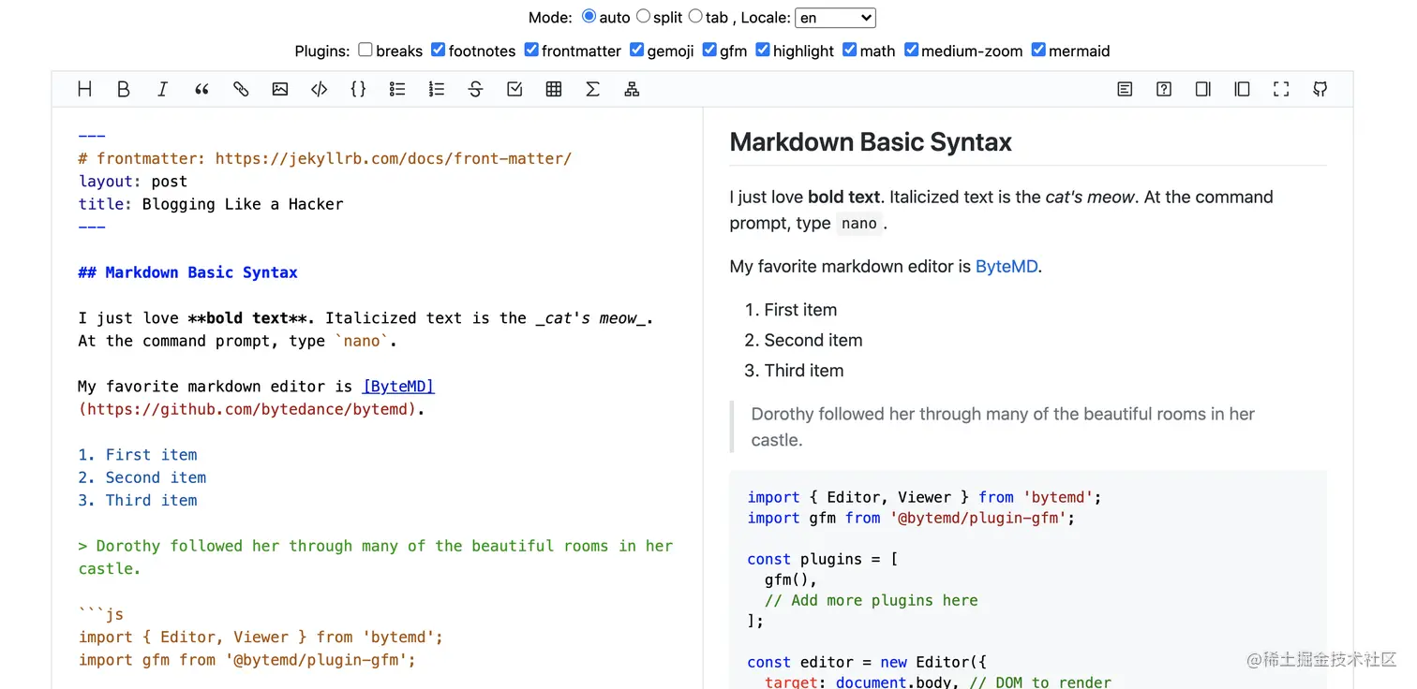The height and width of the screenshot is (689, 1417).
Task: Disable the gfm plugin checkbox
Action: pos(709,50)
